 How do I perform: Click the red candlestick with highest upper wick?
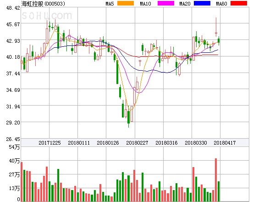point(216,27)
